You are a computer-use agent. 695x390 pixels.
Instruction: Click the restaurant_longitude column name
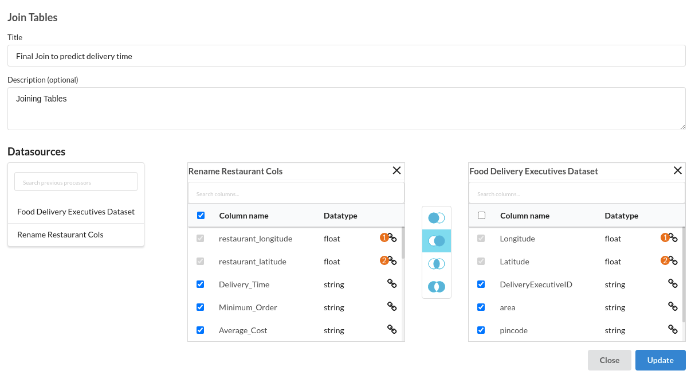tap(256, 239)
